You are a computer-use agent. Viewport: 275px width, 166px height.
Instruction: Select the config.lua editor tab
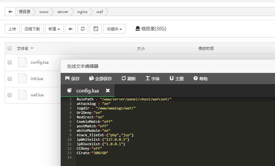87,91
